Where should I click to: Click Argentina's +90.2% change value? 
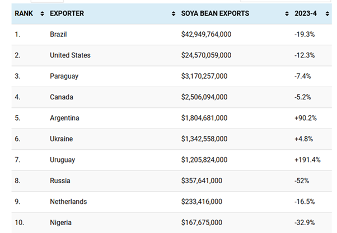click(305, 118)
